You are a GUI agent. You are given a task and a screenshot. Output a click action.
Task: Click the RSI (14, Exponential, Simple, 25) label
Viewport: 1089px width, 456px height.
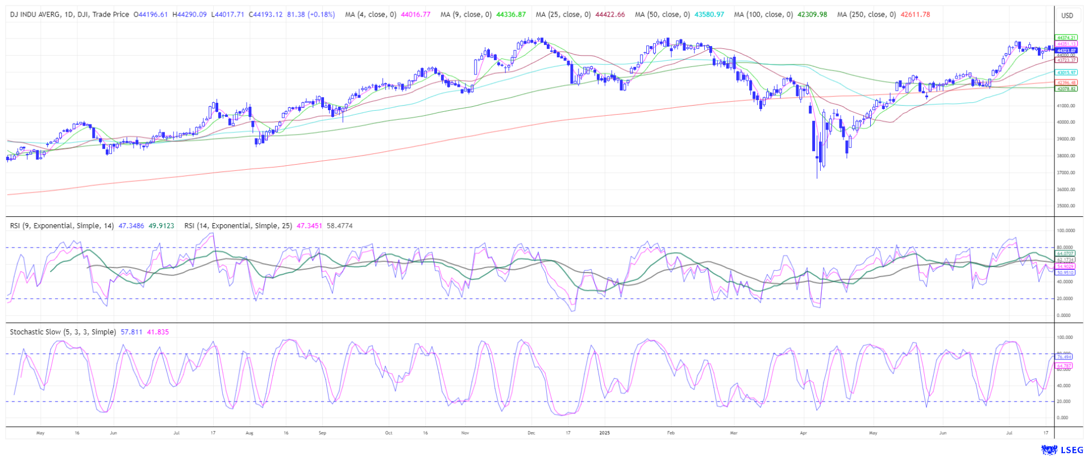pyautogui.click(x=238, y=226)
